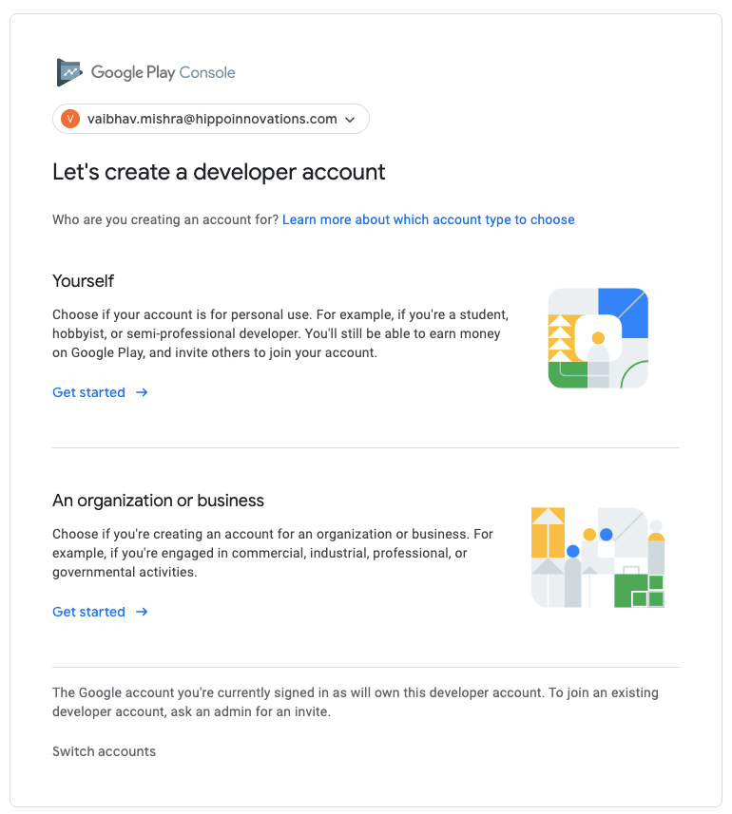Image resolution: width=732 pixels, height=814 pixels.
Task: Select the "An organization or business" heading
Action: pos(158,501)
